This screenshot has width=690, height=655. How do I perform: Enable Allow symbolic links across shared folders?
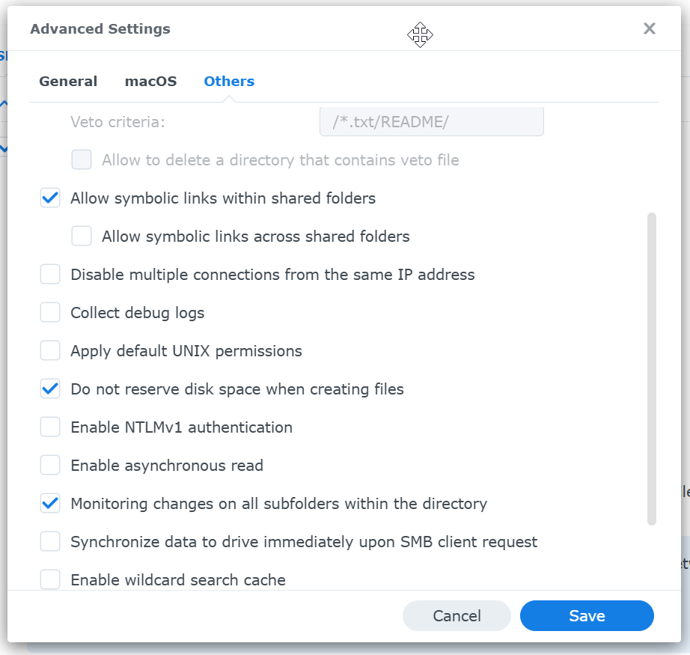tap(82, 237)
